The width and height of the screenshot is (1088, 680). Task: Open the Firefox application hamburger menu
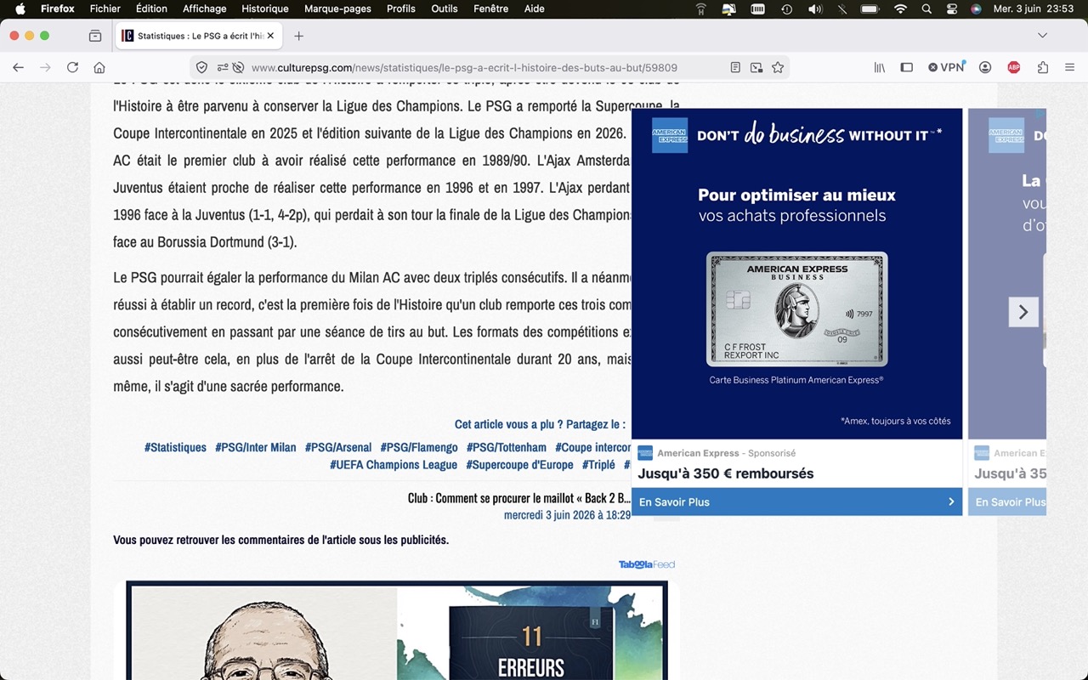[1070, 68]
